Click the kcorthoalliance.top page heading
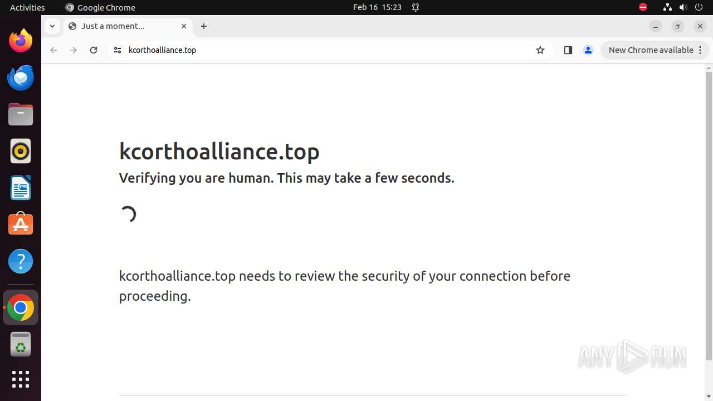 tap(219, 151)
